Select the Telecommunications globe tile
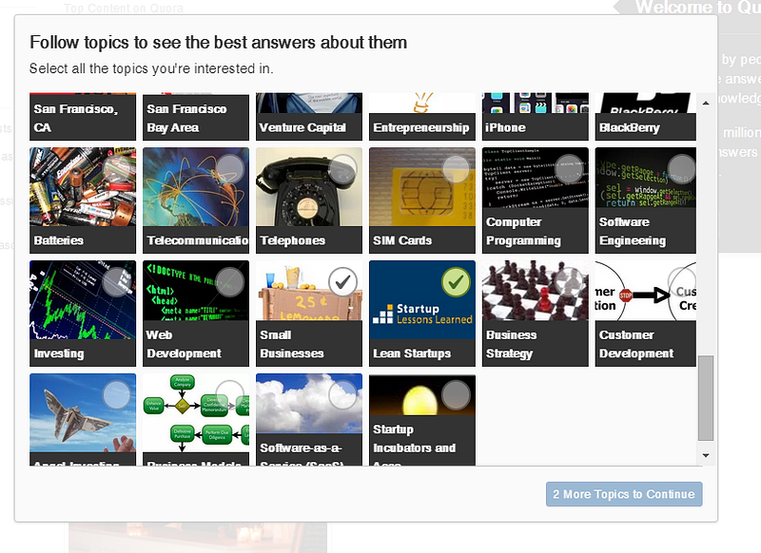Image resolution: width=761 pixels, height=553 pixels. coord(196,200)
